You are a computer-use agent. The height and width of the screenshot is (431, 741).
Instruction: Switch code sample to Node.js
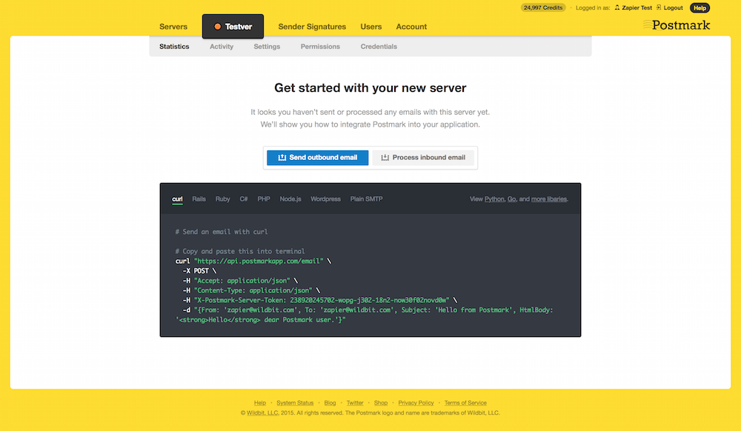click(290, 199)
